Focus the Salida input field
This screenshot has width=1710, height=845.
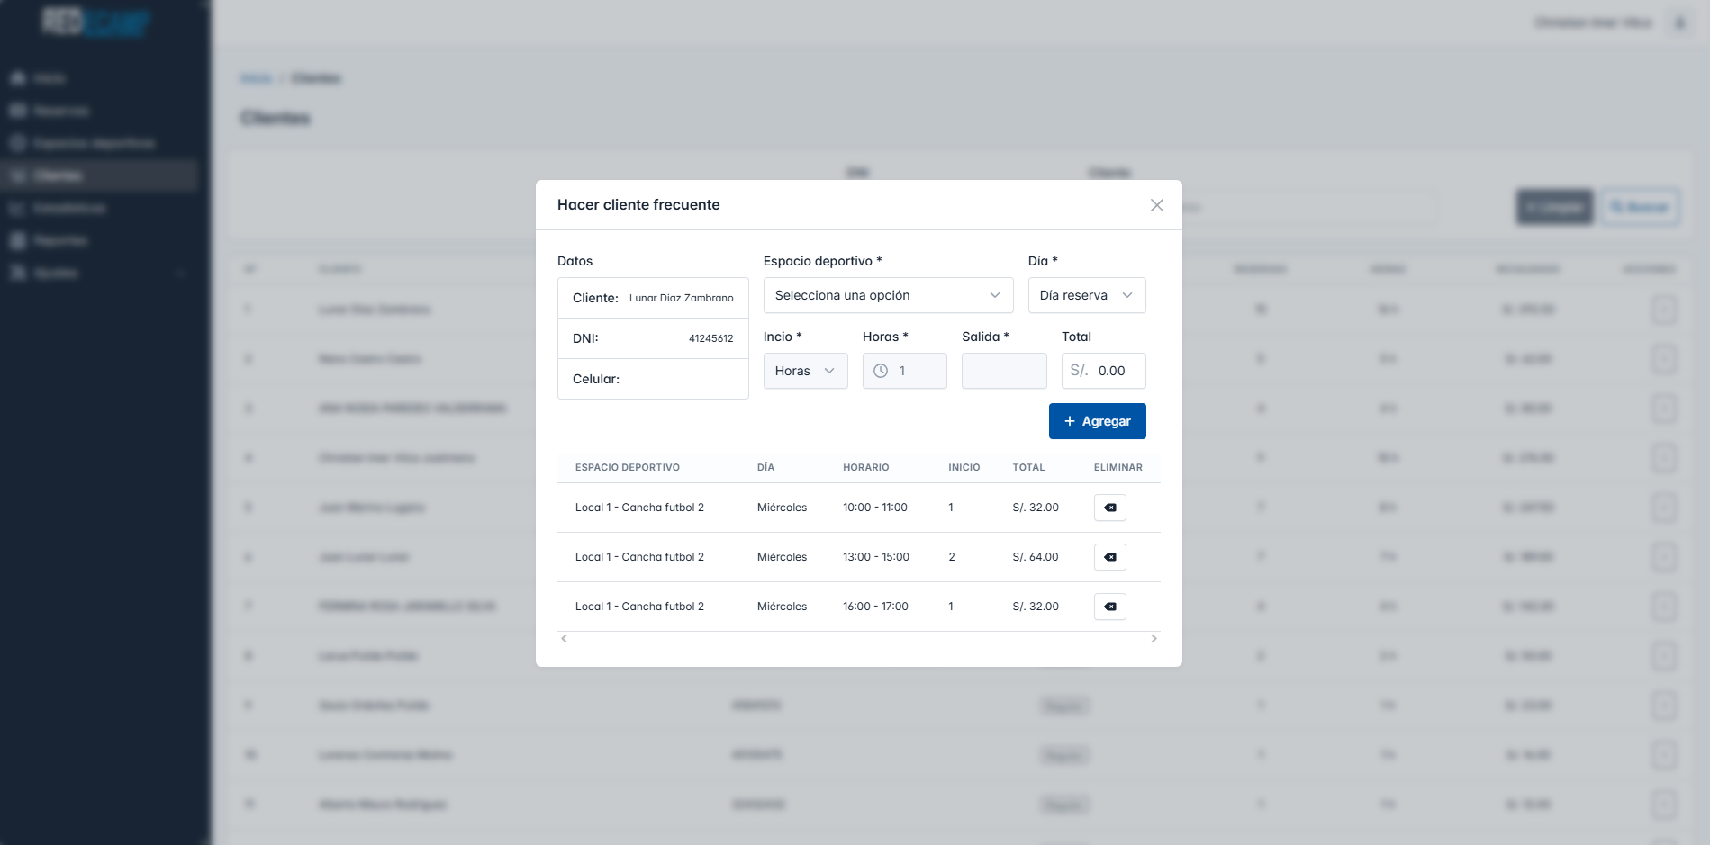(x=1003, y=371)
